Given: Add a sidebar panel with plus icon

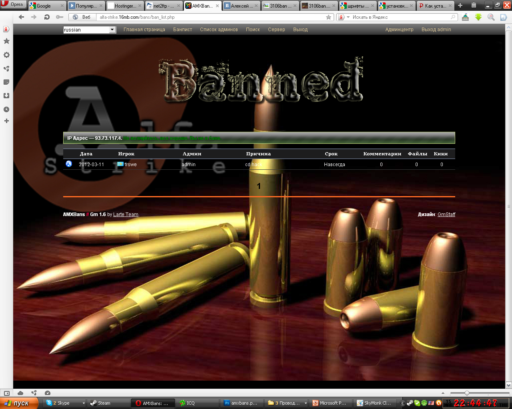Looking at the screenshot, I should pos(6,121).
